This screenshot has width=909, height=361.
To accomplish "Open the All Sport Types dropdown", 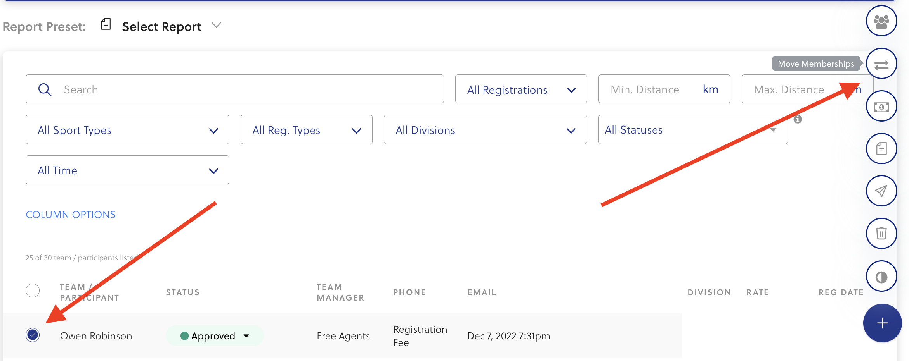I will [x=127, y=130].
